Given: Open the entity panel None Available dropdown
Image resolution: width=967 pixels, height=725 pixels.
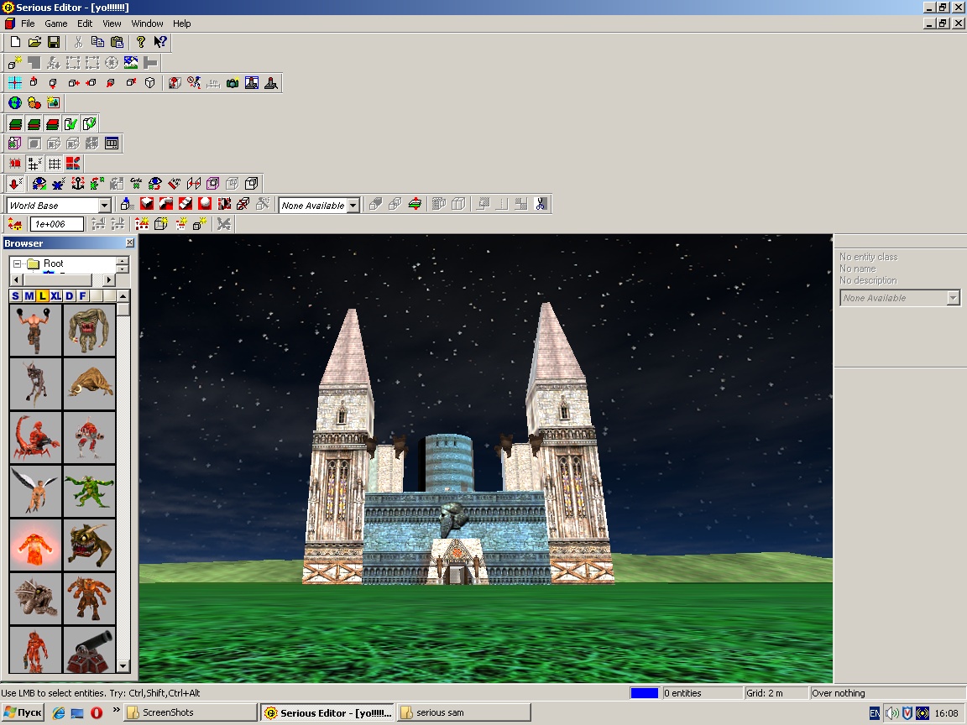Looking at the screenshot, I should point(954,298).
